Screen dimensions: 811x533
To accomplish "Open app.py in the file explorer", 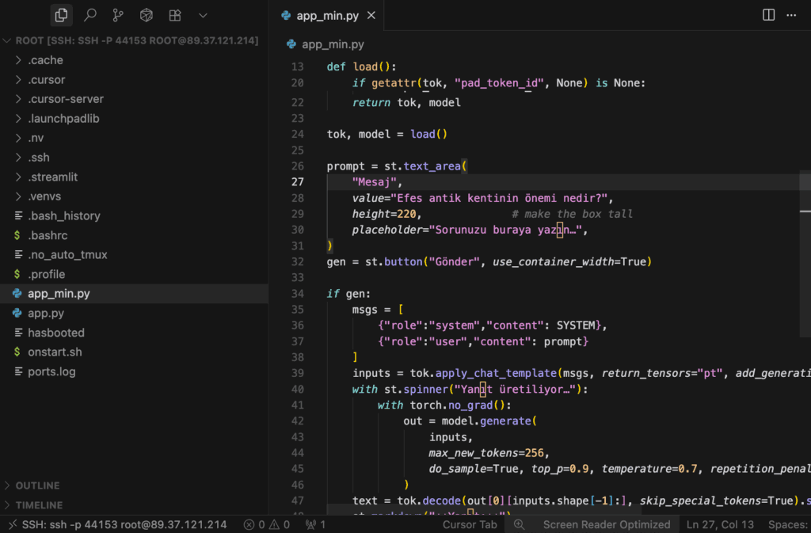I will [46, 313].
